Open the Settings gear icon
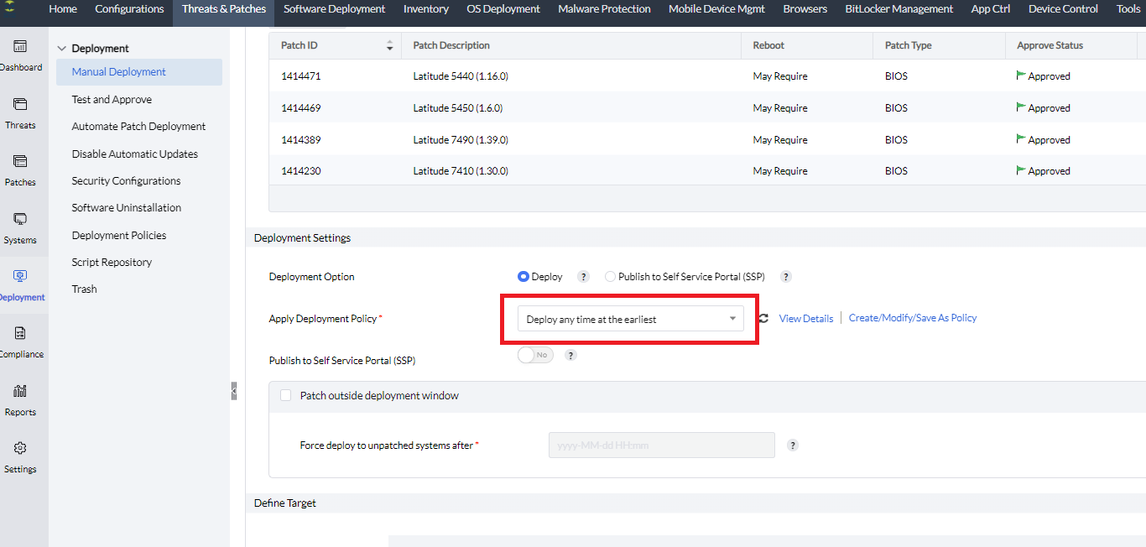 (20, 449)
